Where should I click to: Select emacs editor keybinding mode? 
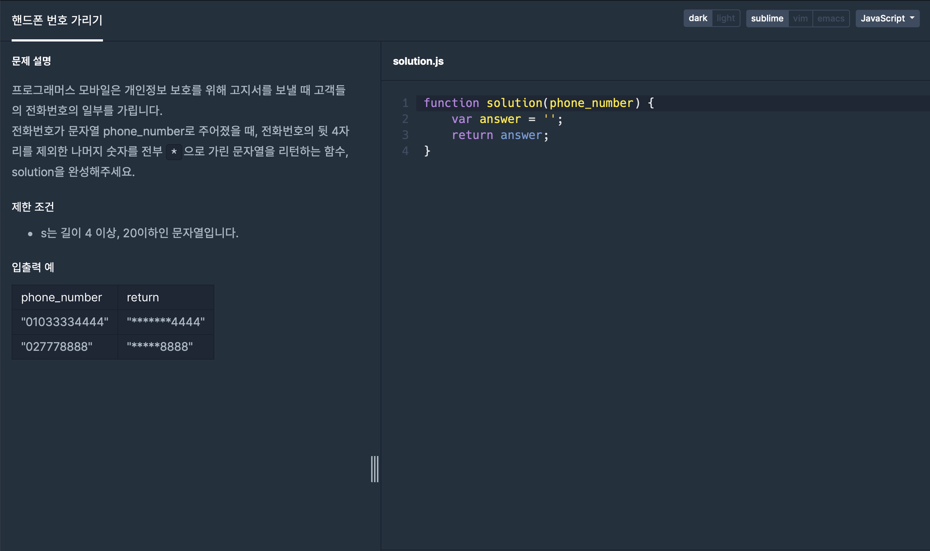831,18
